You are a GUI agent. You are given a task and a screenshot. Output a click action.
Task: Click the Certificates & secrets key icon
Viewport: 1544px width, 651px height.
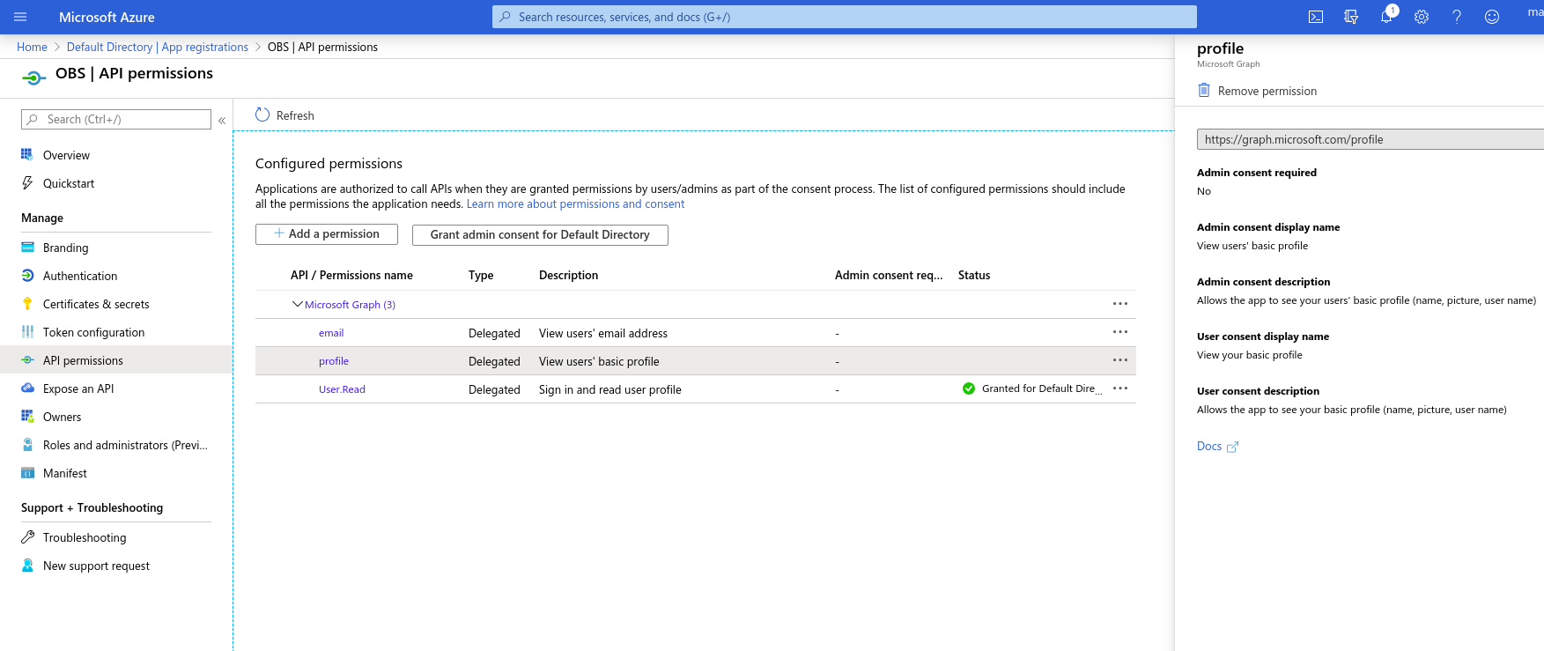pyautogui.click(x=27, y=304)
